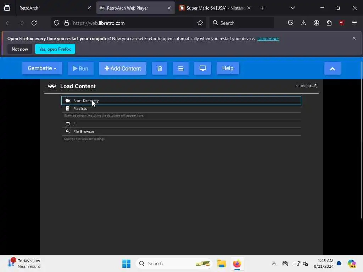Open the Copilot icon on the taskbar

tap(352, 263)
